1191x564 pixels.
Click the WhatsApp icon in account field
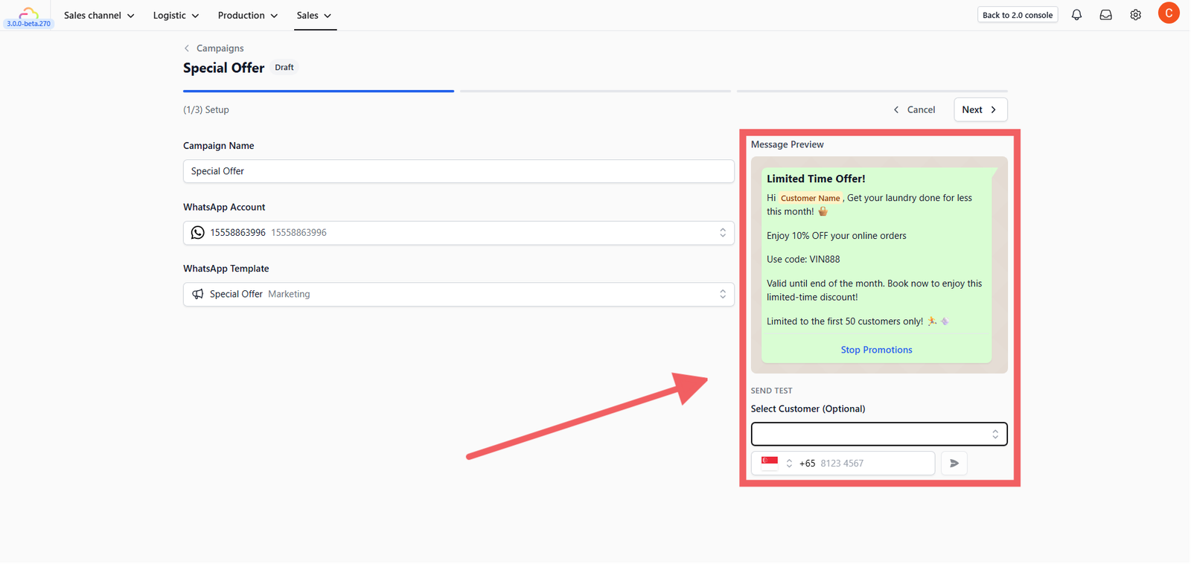pos(197,233)
